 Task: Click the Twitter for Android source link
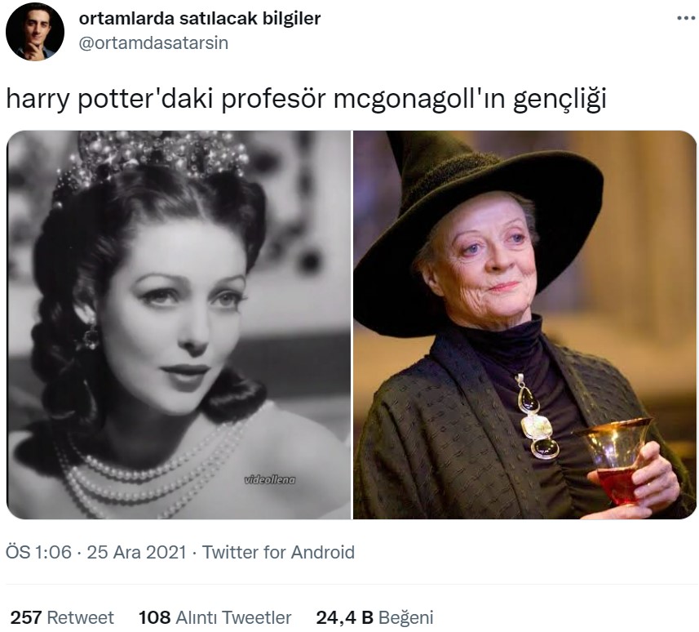pyautogui.click(x=278, y=552)
